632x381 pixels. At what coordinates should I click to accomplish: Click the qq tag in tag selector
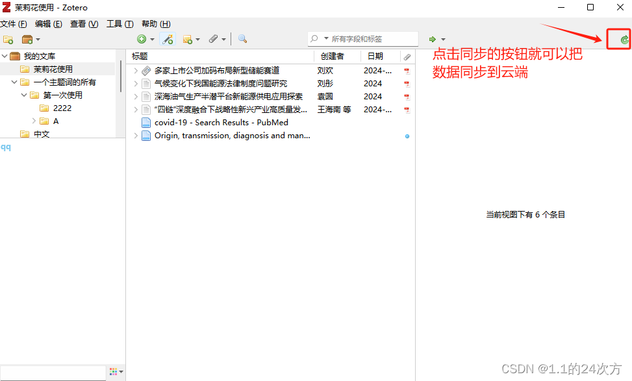point(6,147)
